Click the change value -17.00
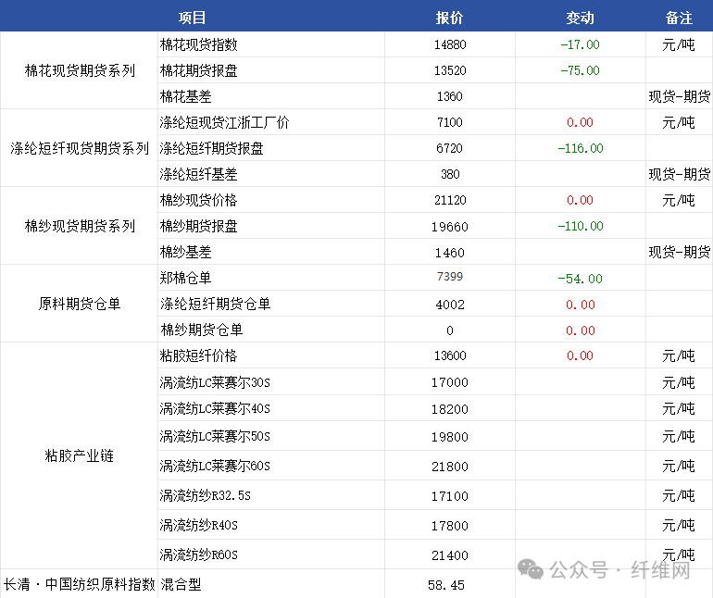The width and height of the screenshot is (713, 598). (580, 44)
